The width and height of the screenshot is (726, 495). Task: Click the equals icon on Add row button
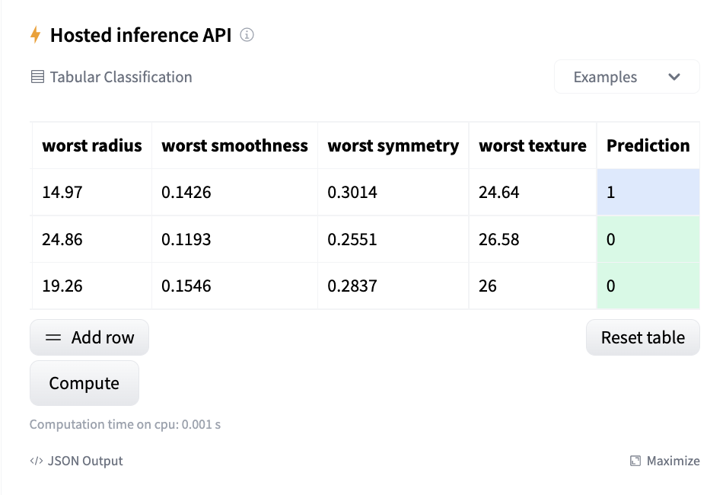tap(53, 337)
